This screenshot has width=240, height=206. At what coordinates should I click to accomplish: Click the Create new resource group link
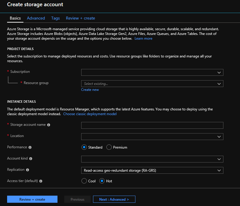90,89
